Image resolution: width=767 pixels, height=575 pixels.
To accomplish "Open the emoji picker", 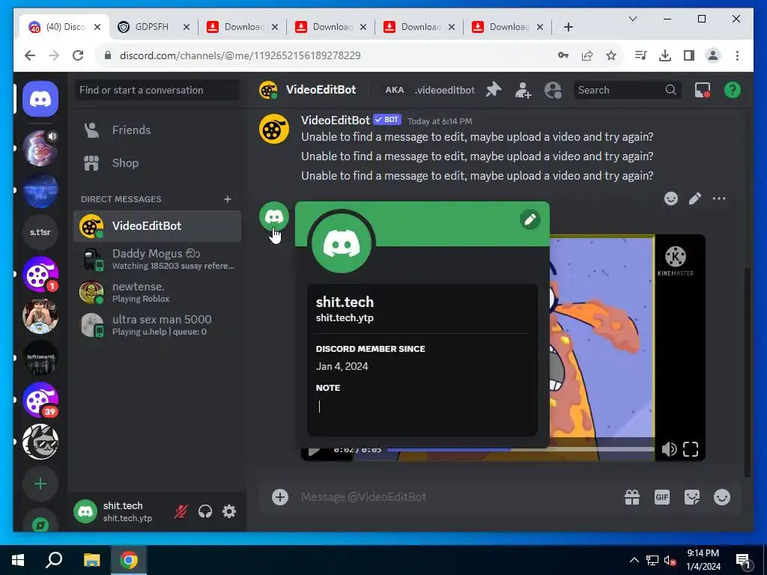I will point(722,497).
